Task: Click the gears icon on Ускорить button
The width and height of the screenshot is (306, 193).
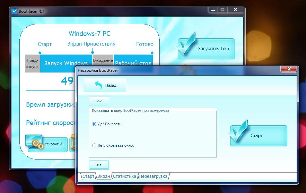Action: click(x=38, y=144)
